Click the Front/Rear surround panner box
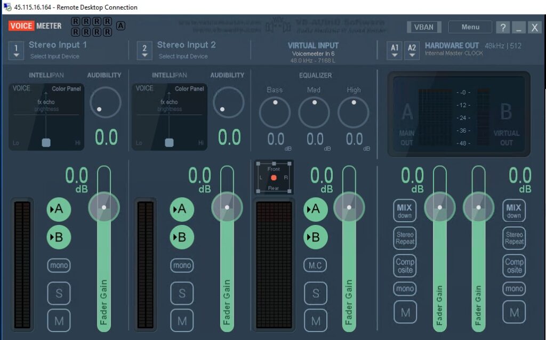Screen dimensions: 546x340 pos(274,177)
